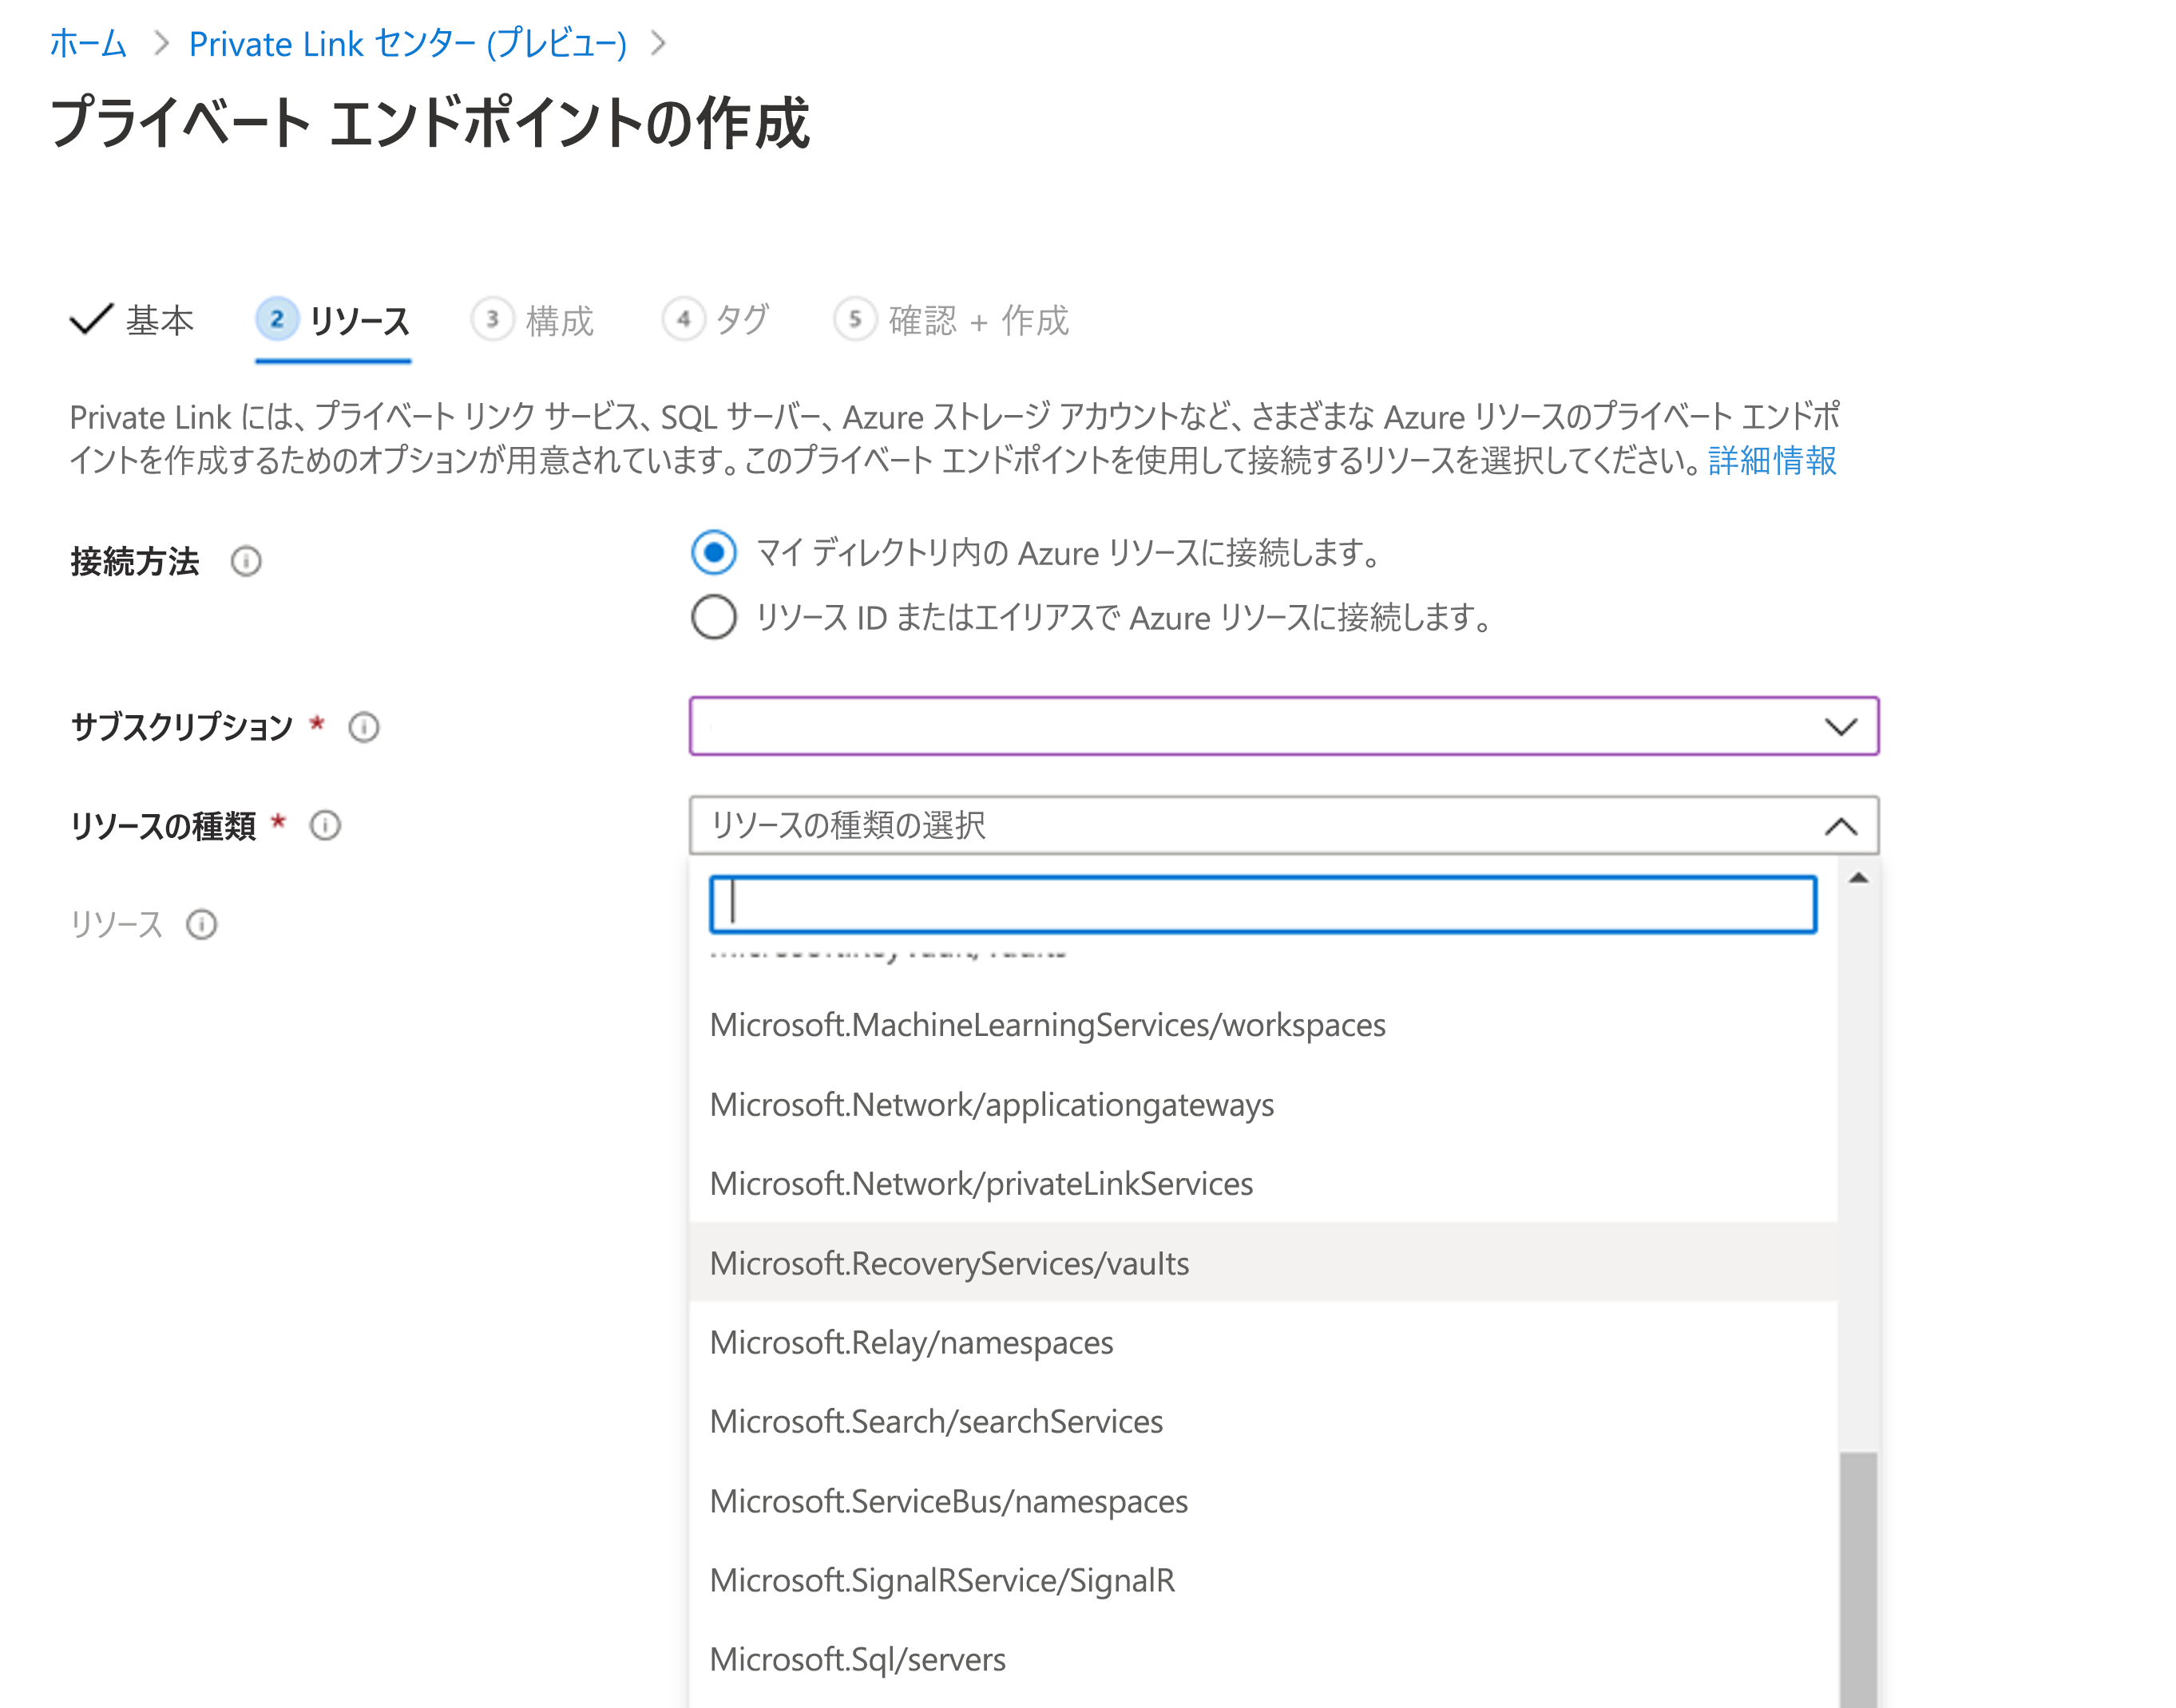
Task: Switch to the リソース tab
Action: tap(334, 321)
